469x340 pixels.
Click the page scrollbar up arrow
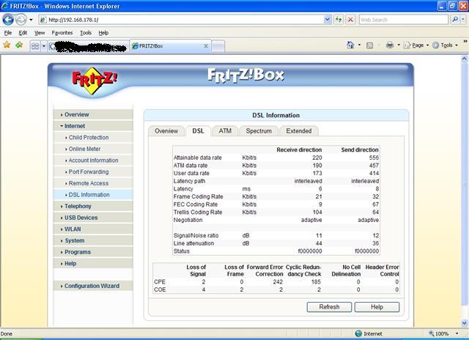coord(465,59)
